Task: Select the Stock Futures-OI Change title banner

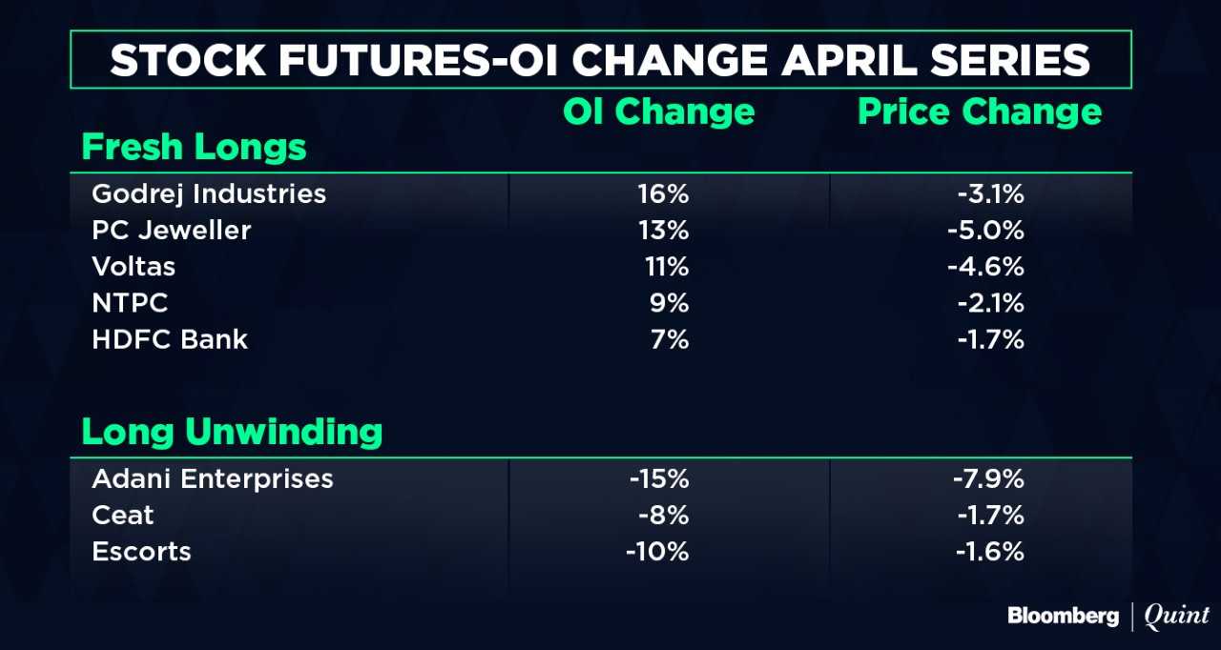Action: (600, 61)
